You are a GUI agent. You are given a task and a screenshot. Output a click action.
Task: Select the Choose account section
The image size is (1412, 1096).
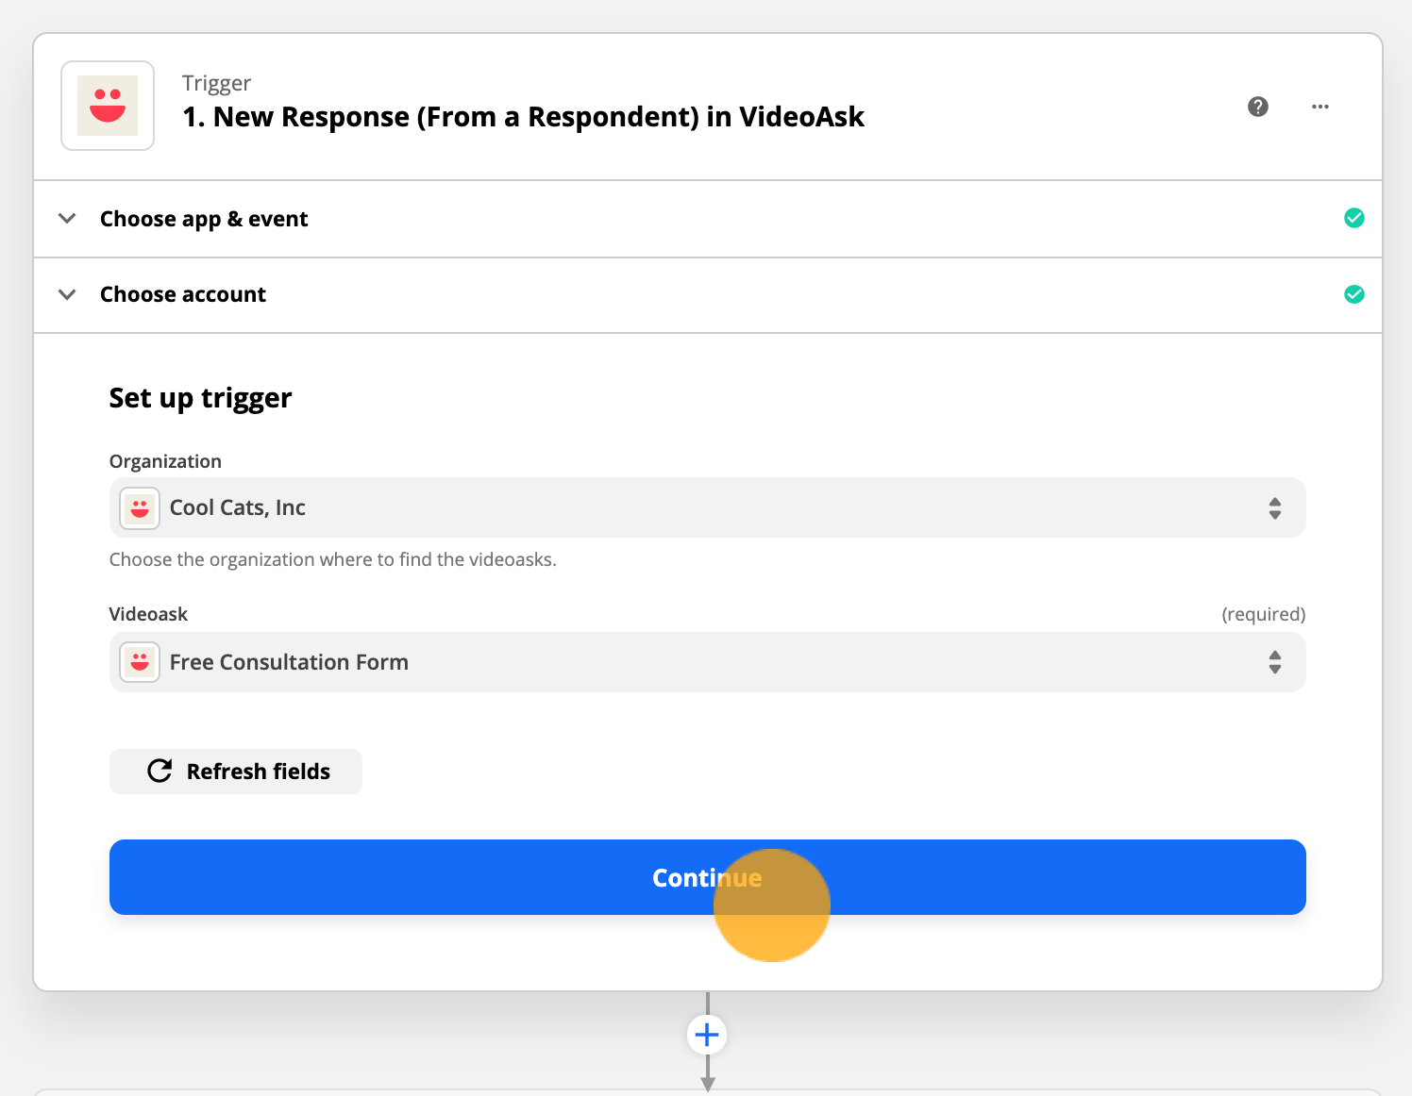click(708, 295)
